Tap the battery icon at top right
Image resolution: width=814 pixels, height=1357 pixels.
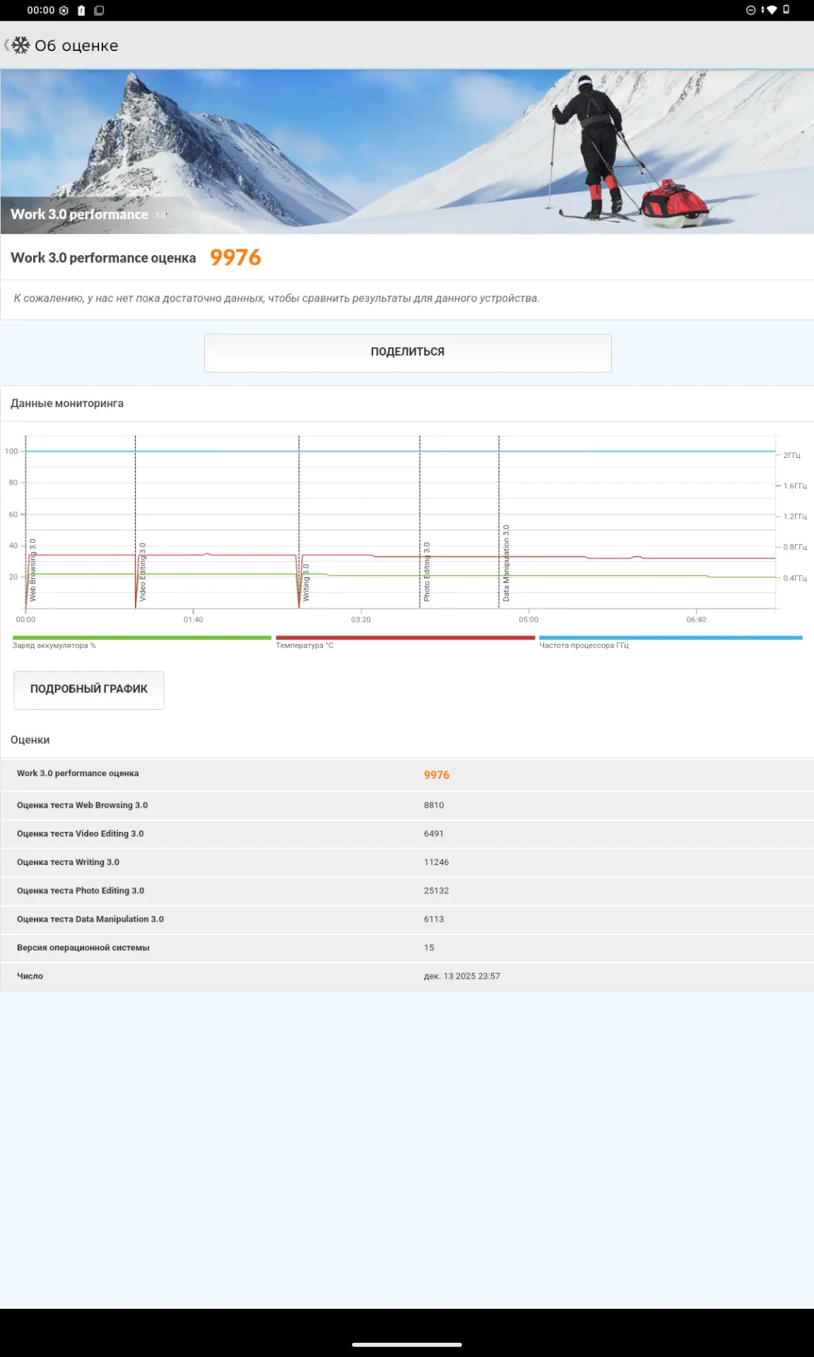(x=786, y=10)
